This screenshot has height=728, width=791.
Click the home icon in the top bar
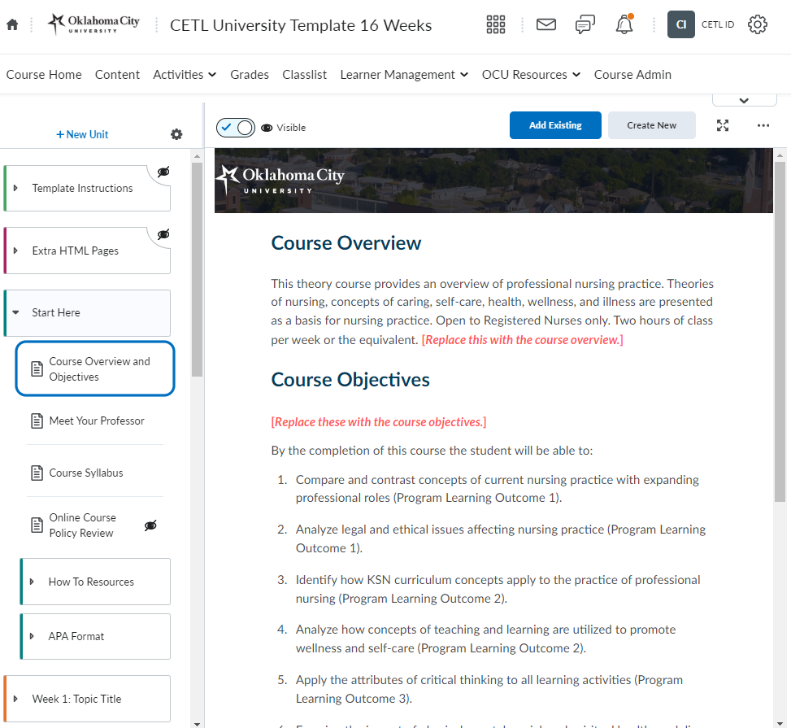(x=12, y=25)
